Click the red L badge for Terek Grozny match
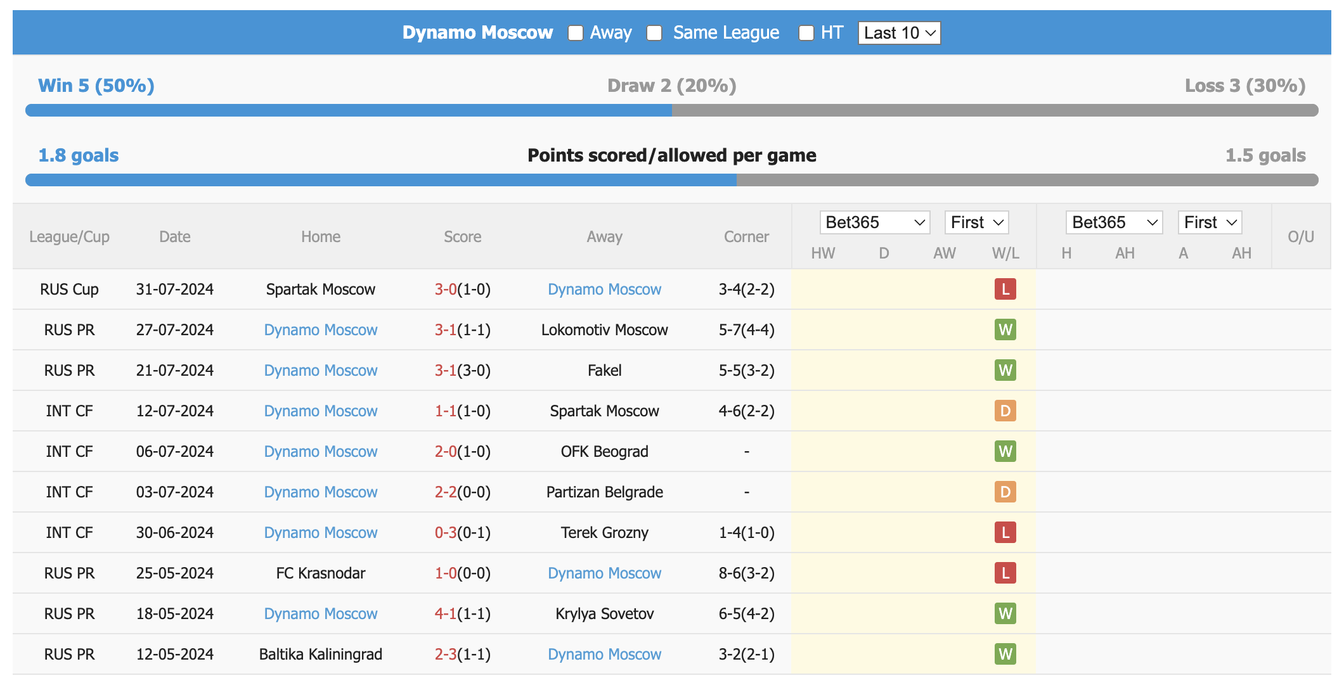 [x=1005, y=532]
